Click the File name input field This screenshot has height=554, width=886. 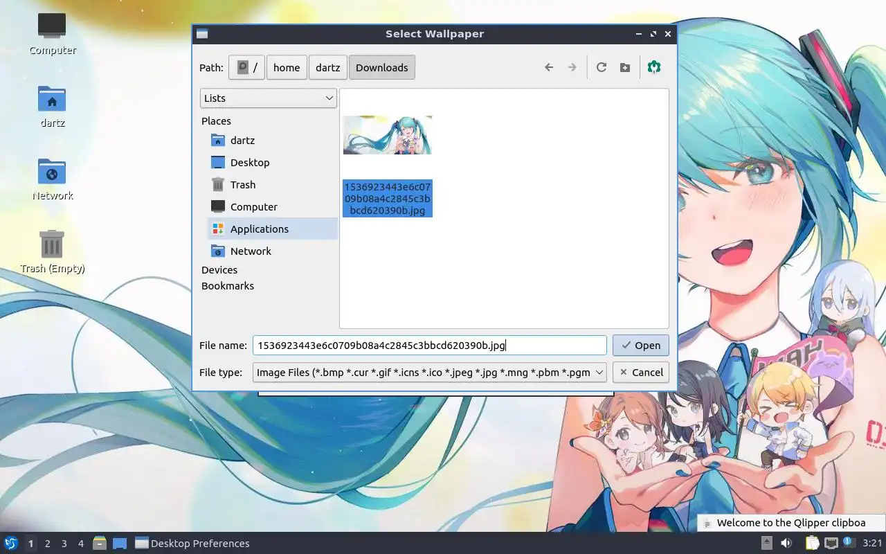430,345
